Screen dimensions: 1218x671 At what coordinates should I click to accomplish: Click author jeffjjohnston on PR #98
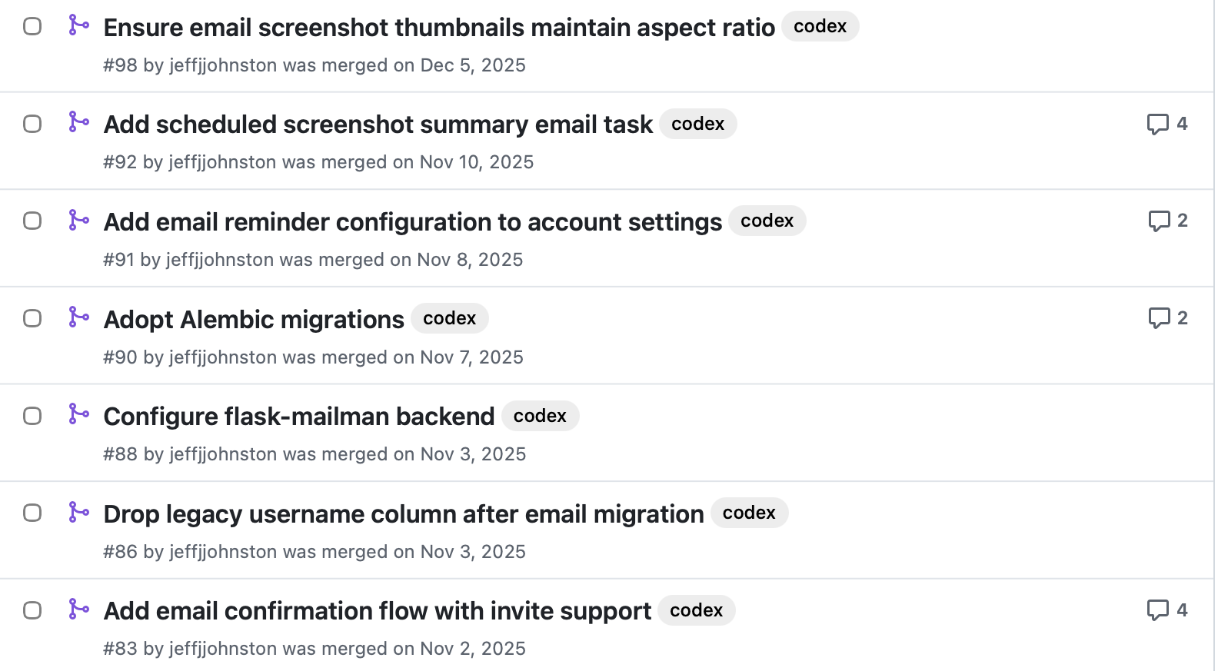[x=223, y=65]
